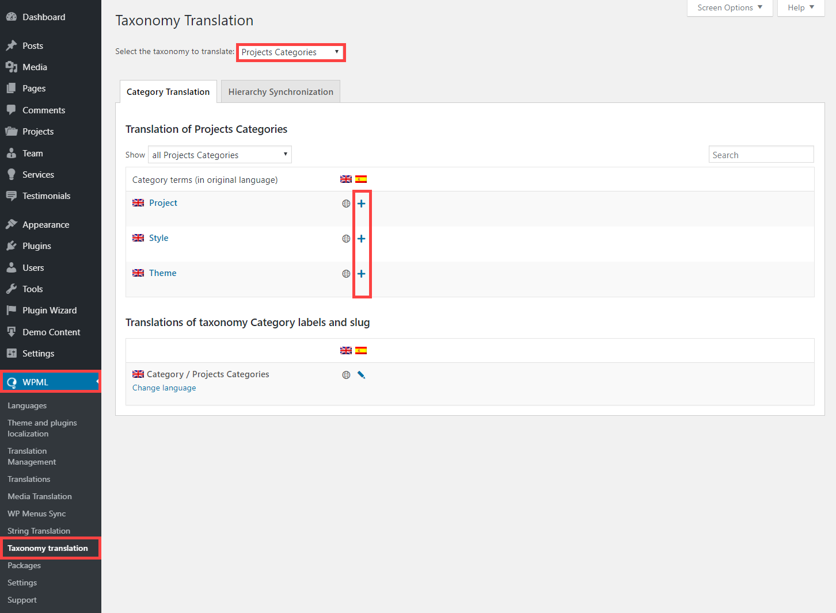Click the Search terms input field

click(761, 155)
